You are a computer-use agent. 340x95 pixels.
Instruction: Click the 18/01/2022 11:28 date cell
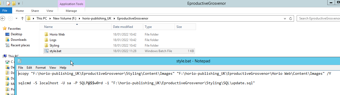[125, 51]
